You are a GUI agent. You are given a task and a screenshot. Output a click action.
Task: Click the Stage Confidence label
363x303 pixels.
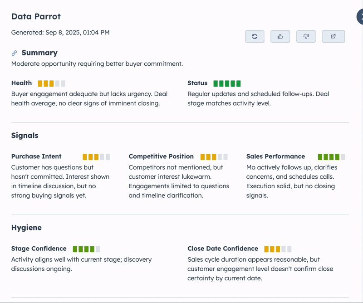(39, 249)
